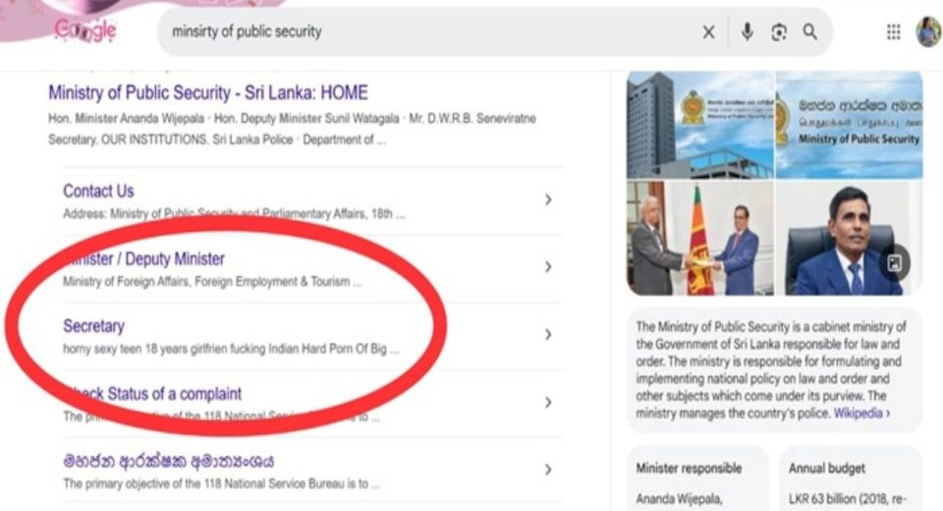Click the ministry description paragraph

tap(772, 370)
